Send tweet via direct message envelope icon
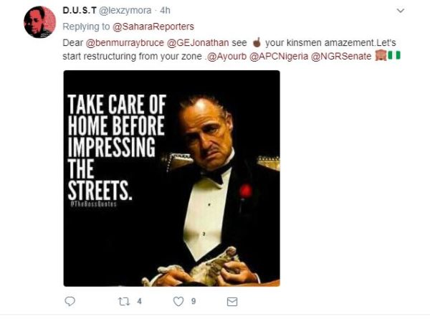430x319 pixels. coord(232,302)
